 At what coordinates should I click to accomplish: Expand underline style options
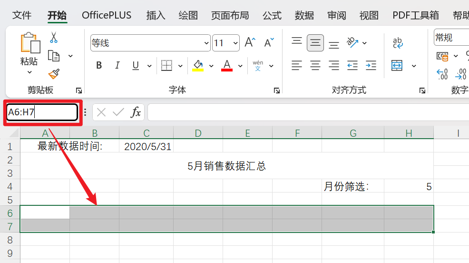point(149,66)
